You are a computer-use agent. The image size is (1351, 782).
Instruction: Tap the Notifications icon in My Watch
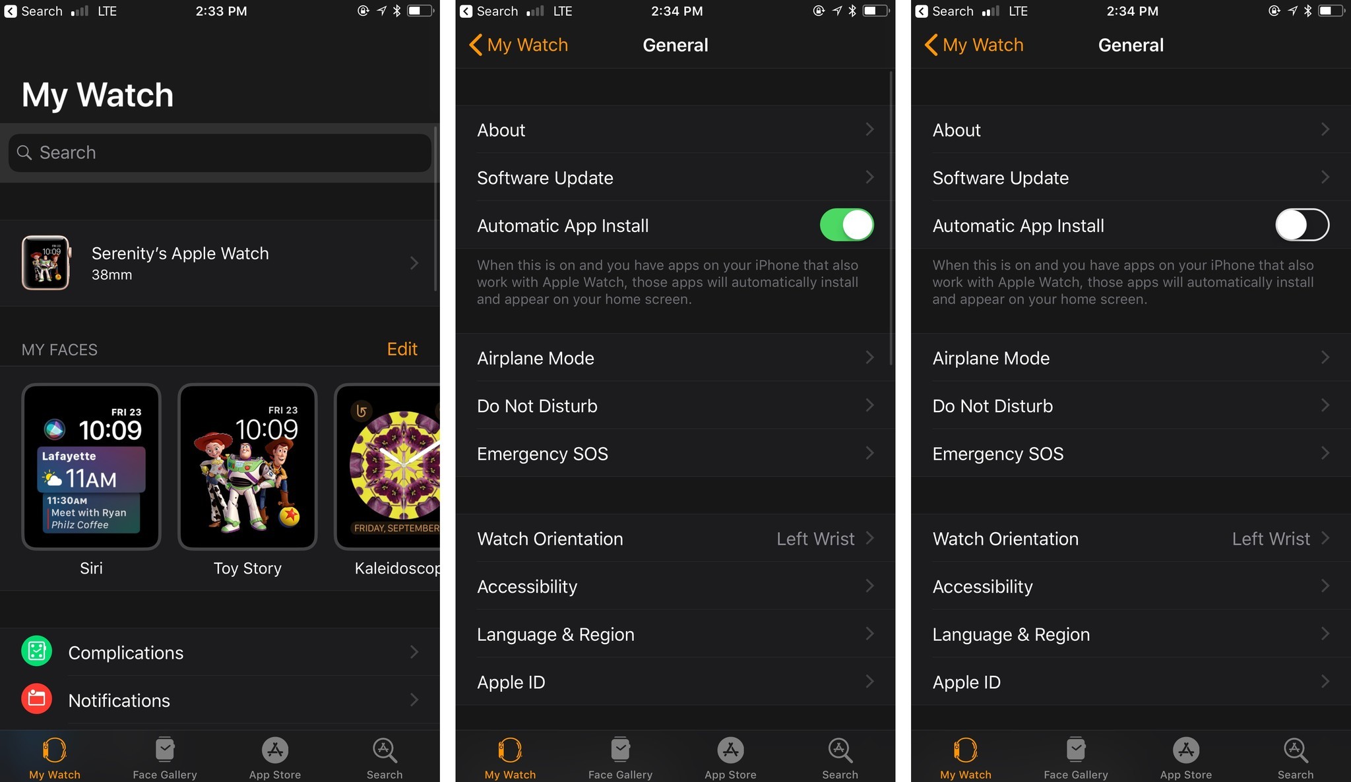pos(36,700)
